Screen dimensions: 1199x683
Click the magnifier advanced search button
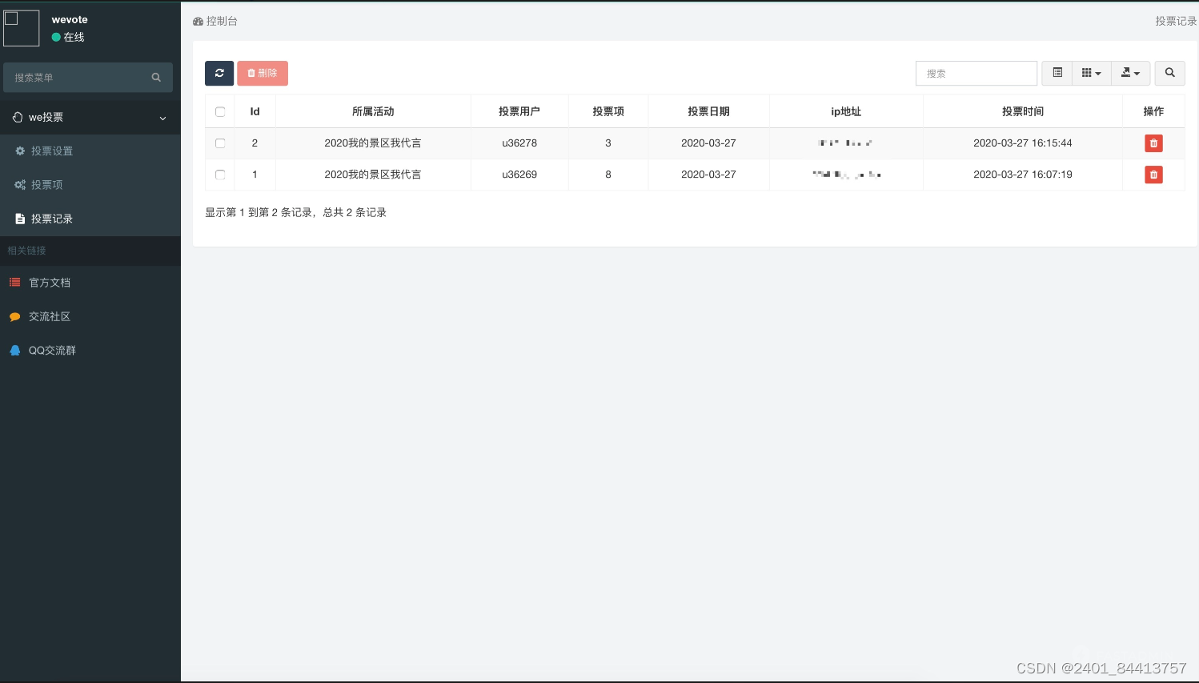1169,73
